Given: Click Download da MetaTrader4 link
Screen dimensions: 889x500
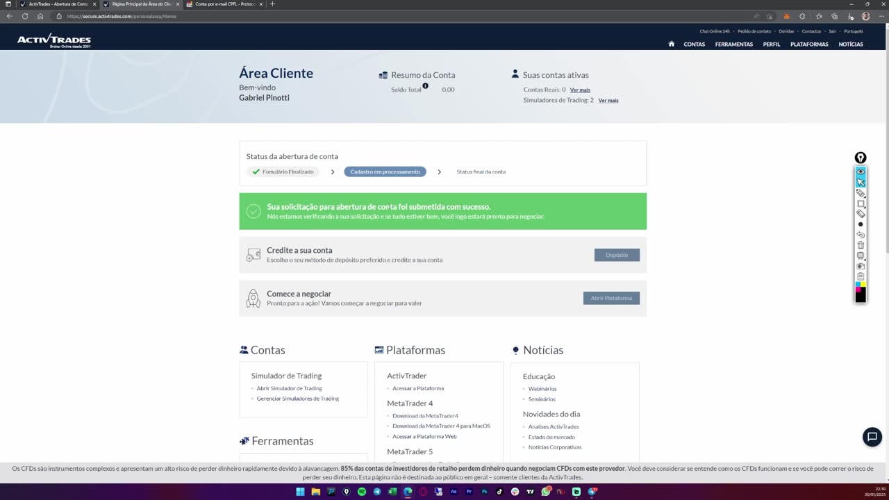Looking at the screenshot, I should (425, 416).
